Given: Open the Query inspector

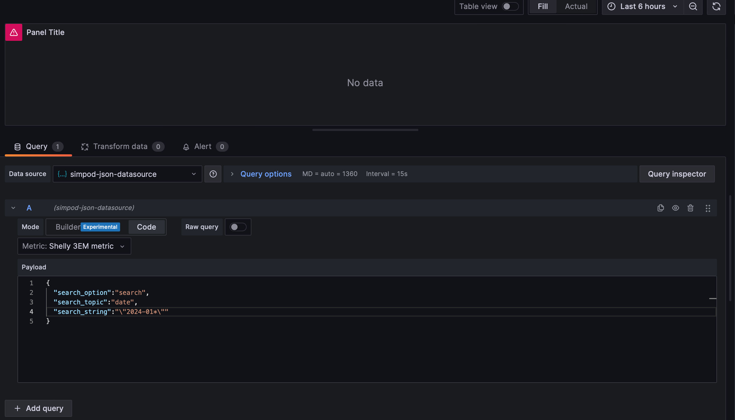Looking at the screenshot, I should tap(677, 174).
